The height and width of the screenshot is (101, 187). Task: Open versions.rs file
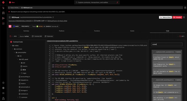(x=23, y=94)
